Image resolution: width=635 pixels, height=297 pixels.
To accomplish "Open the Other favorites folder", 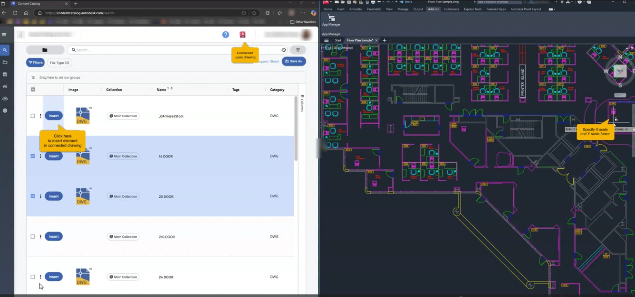I will coord(303,22).
